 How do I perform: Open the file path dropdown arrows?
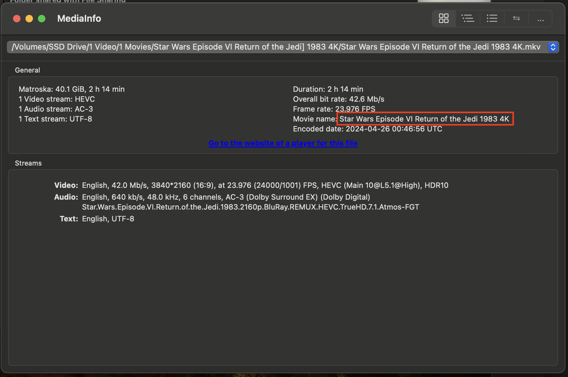coord(553,47)
